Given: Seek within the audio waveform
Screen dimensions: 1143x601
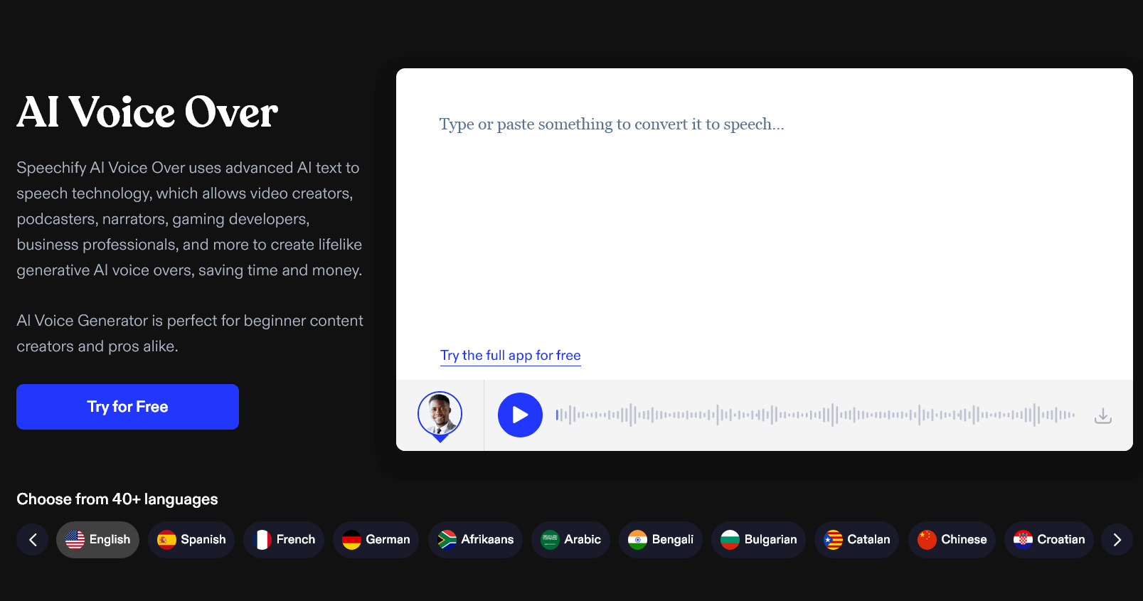Looking at the screenshot, I should click(x=815, y=415).
